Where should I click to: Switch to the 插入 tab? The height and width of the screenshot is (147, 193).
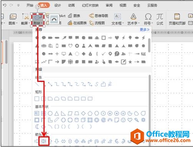click(x=44, y=5)
